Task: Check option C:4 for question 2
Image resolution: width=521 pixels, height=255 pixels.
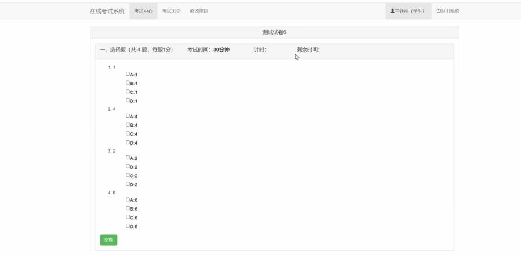Action: coord(128,133)
